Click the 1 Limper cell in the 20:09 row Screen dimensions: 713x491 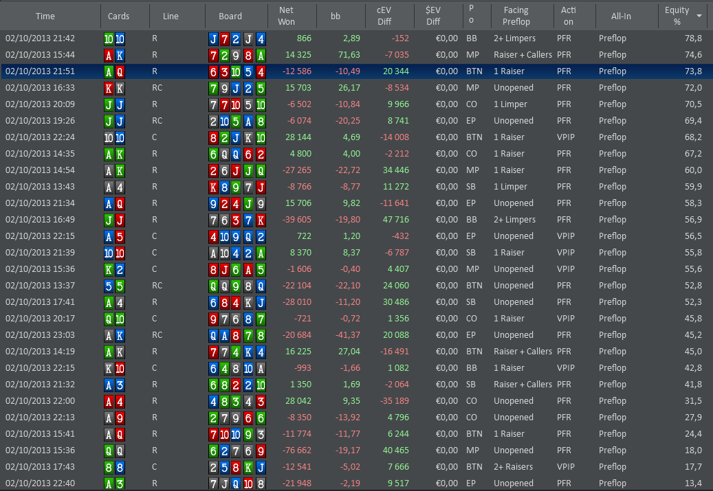(x=511, y=104)
